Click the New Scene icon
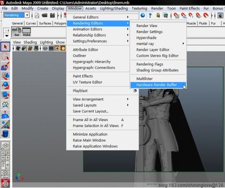 click(37, 16)
